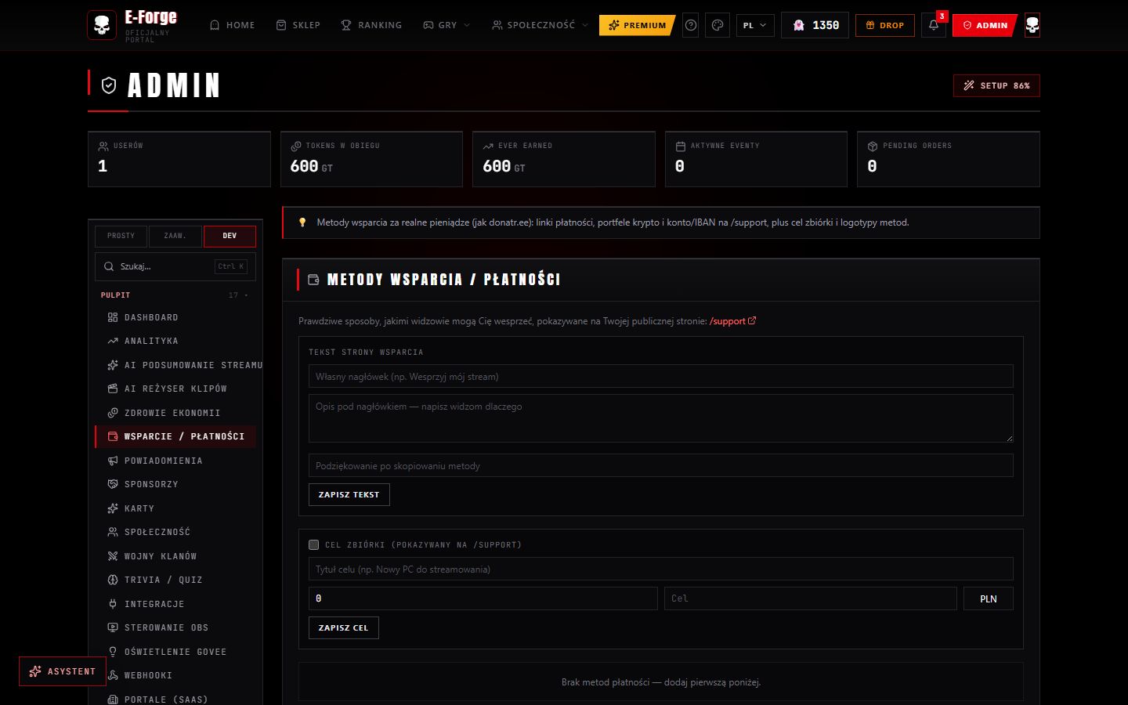Enable the Cel zbiórki checkbox
Image resolution: width=1128 pixels, height=705 pixels.
click(x=314, y=544)
